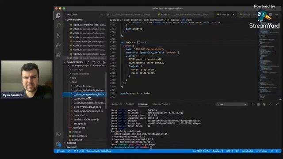Open the Manage gear icon
The width and height of the screenshot is (283, 159).
coord(58,144)
